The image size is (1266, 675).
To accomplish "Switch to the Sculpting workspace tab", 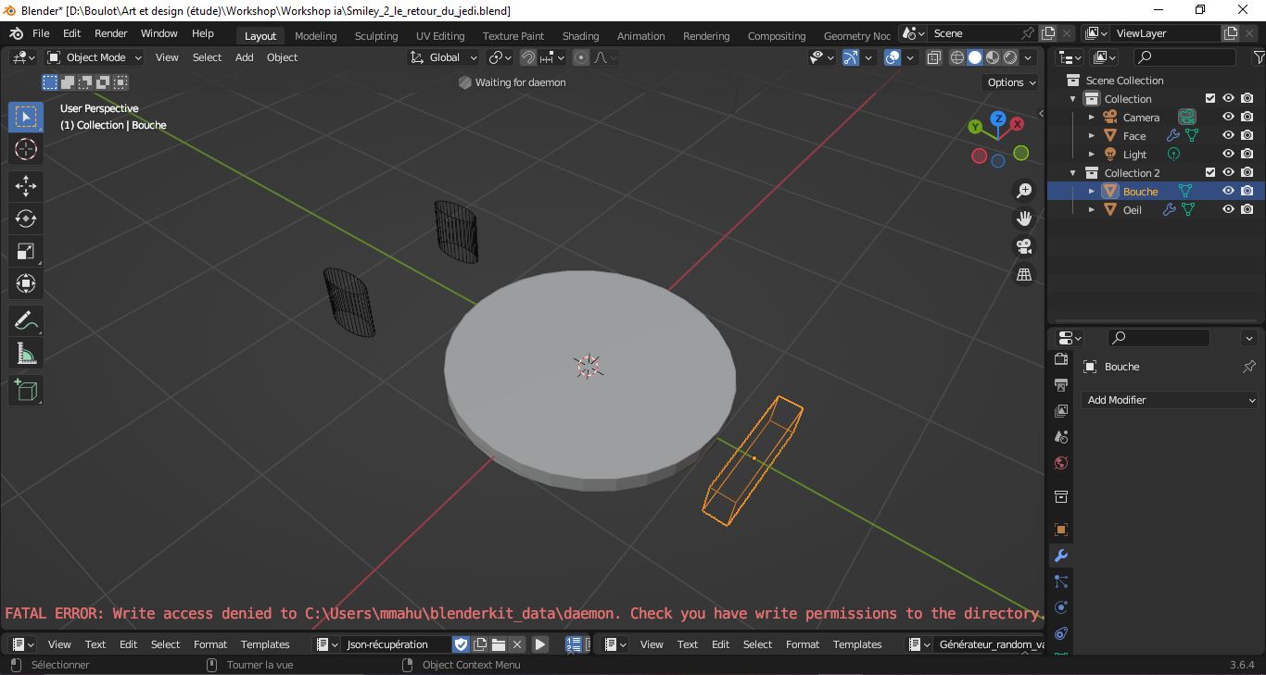I will point(375,36).
